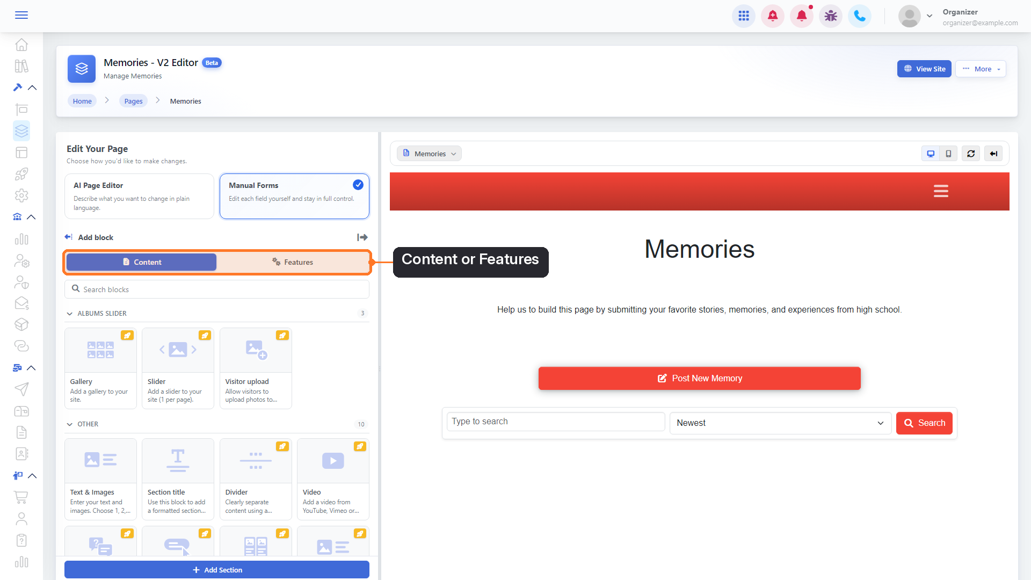Switch preview to mobile view
1031x580 pixels.
tap(948, 154)
